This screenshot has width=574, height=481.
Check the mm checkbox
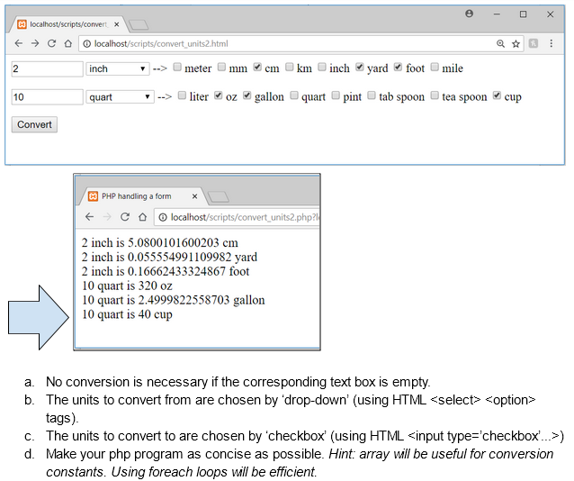pyautogui.click(x=221, y=67)
